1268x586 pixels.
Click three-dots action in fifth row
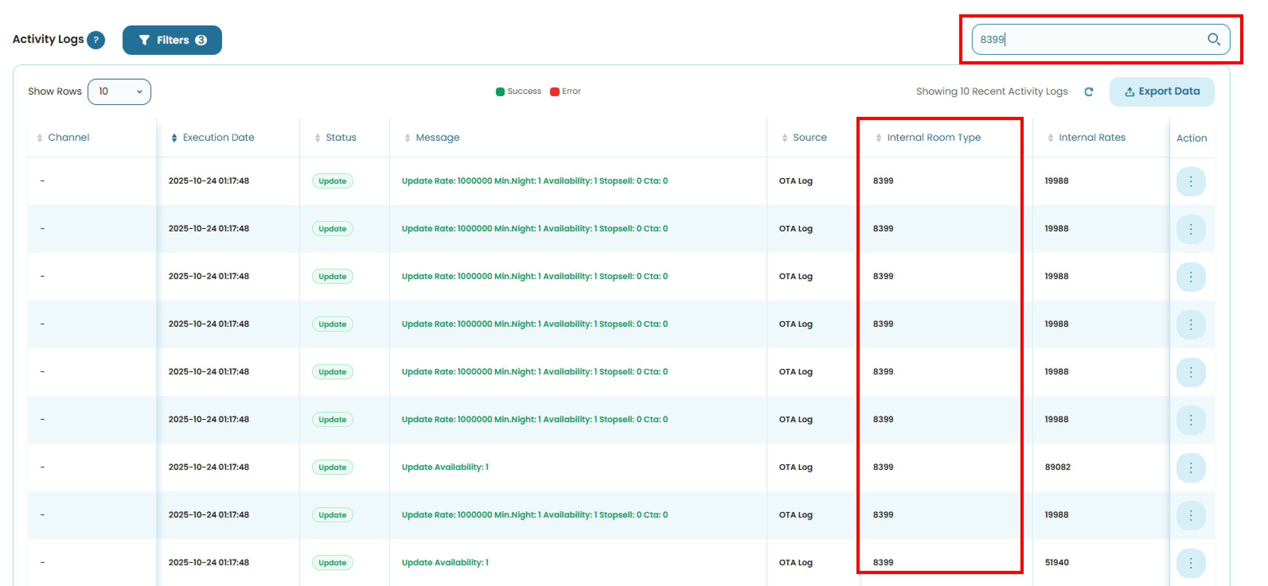click(1190, 372)
